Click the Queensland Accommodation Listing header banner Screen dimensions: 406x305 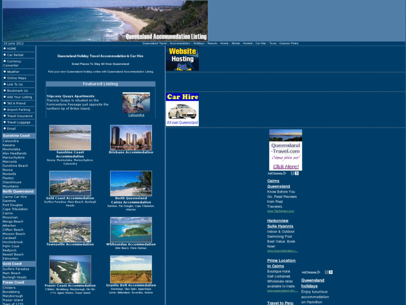coord(105,21)
